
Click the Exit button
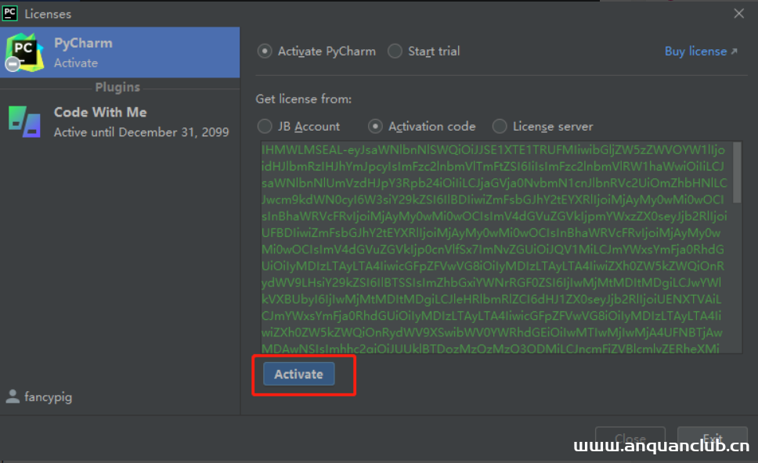(x=712, y=440)
